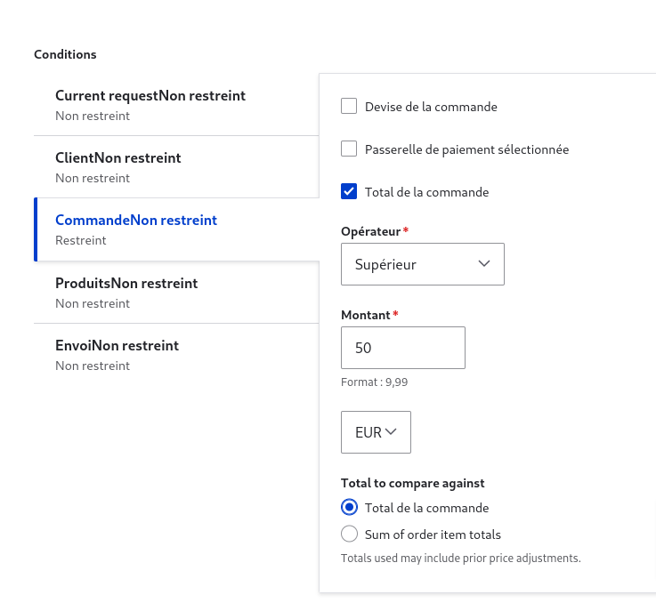
Task: Click the Passerelle de paiement sélectionnée label
Action: pos(466,149)
